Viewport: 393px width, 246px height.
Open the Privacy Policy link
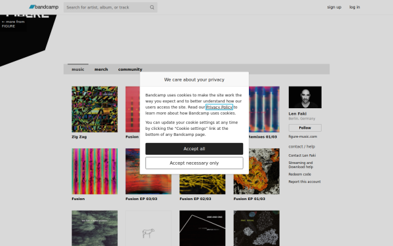pos(219,107)
